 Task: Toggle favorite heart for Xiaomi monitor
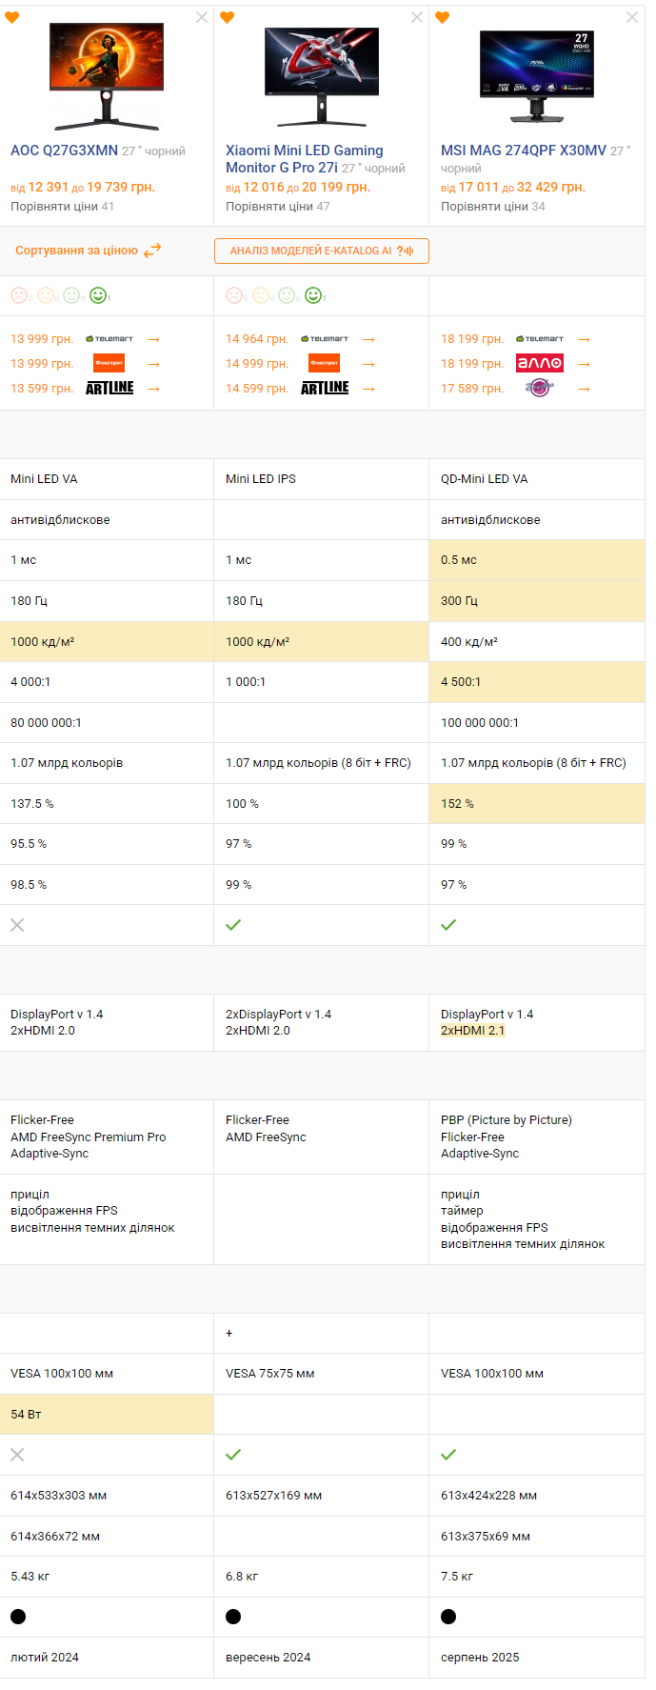pos(227,17)
